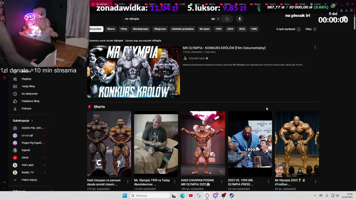Select the Shorts filter chip
The height and width of the screenshot is (200, 356).
(111, 29)
